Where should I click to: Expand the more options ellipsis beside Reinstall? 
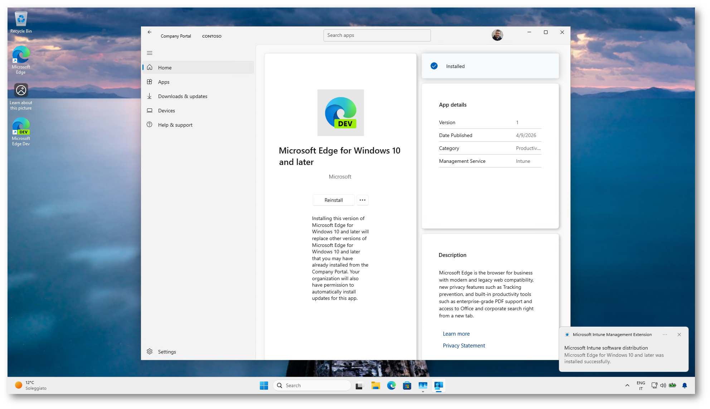(363, 200)
